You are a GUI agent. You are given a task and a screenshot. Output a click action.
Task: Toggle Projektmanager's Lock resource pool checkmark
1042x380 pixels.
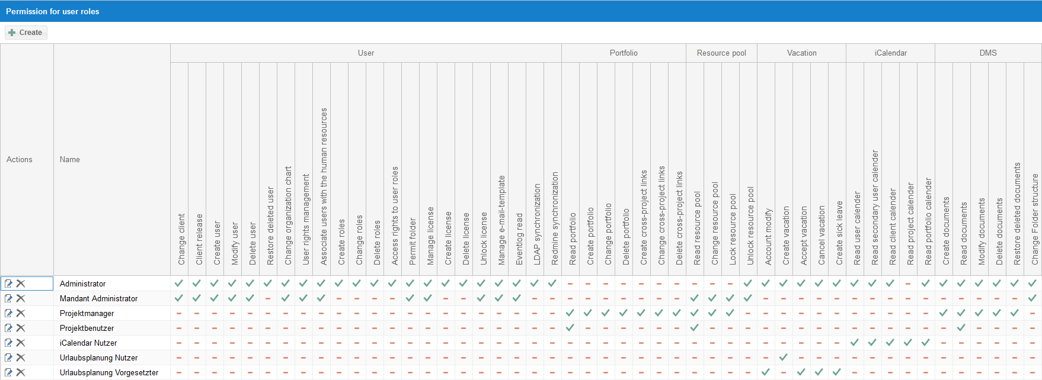pos(730,313)
